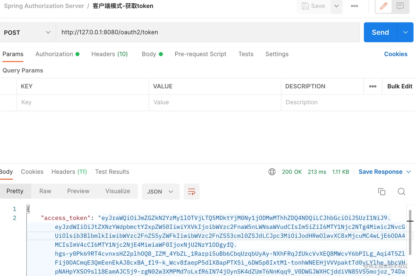Viewport: 415px width, 276px height.
Task: Click the edit pencil icon
Action: (384, 6)
